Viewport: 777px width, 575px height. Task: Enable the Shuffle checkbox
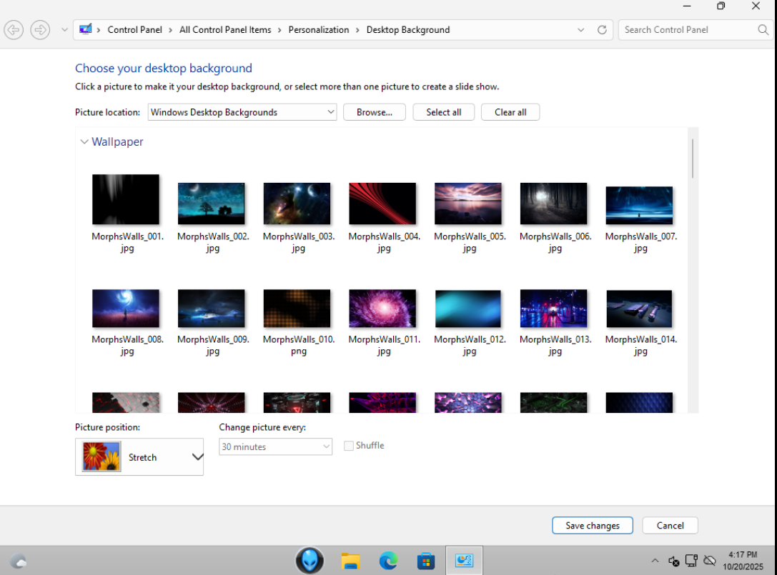click(349, 446)
